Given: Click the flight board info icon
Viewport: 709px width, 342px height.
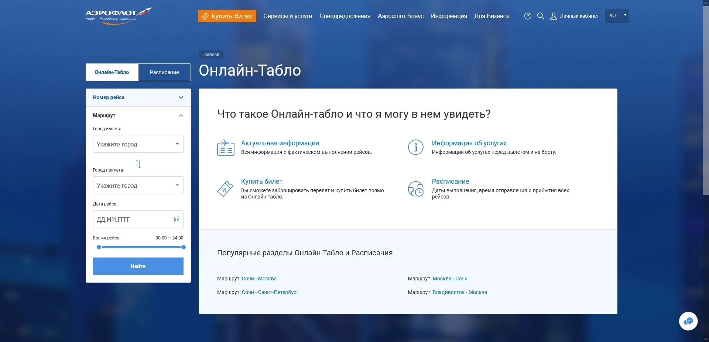Looking at the screenshot, I should point(226,147).
